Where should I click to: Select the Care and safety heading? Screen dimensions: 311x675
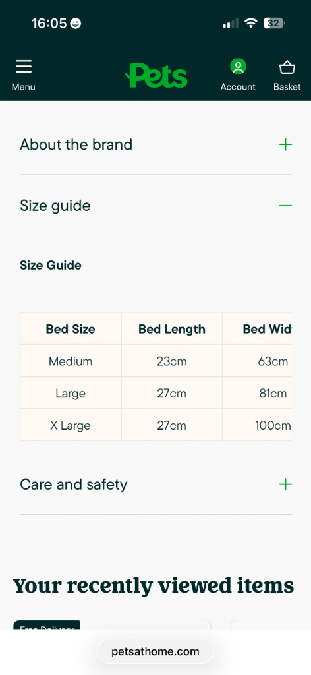(x=74, y=484)
